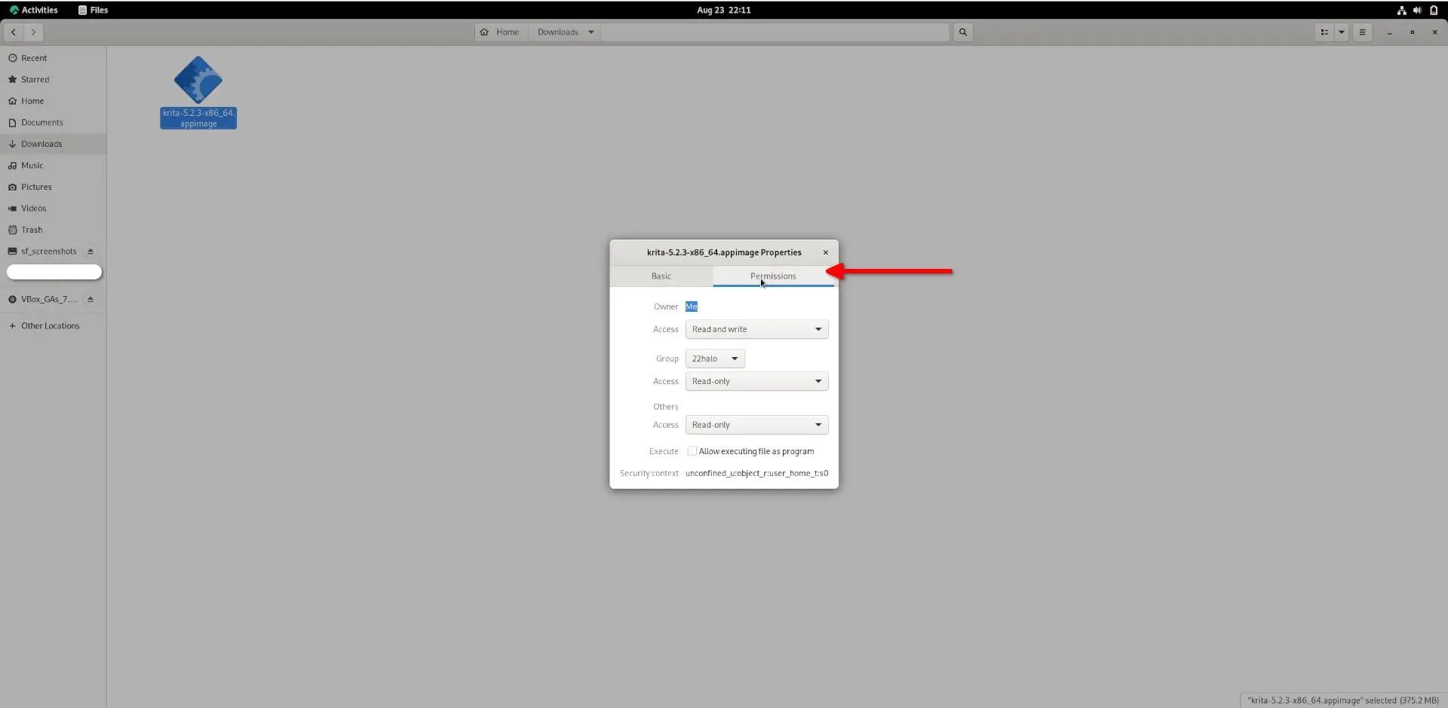The height and width of the screenshot is (708, 1448).
Task: Switch to the Basic tab
Action: [x=661, y=276]
